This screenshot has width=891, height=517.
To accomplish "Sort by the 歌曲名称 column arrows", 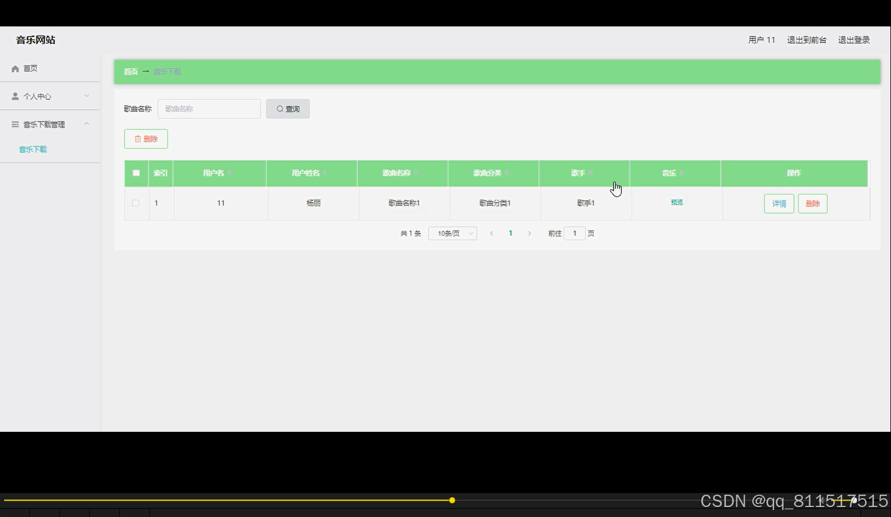I will (x=416, y=173).
